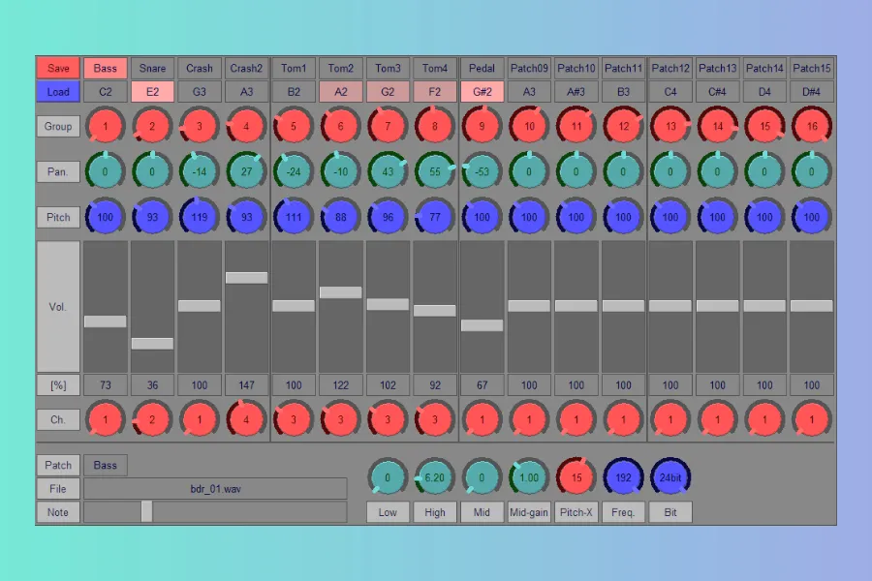Click the bdr_01.wav file name field

[x=215, y=489]
